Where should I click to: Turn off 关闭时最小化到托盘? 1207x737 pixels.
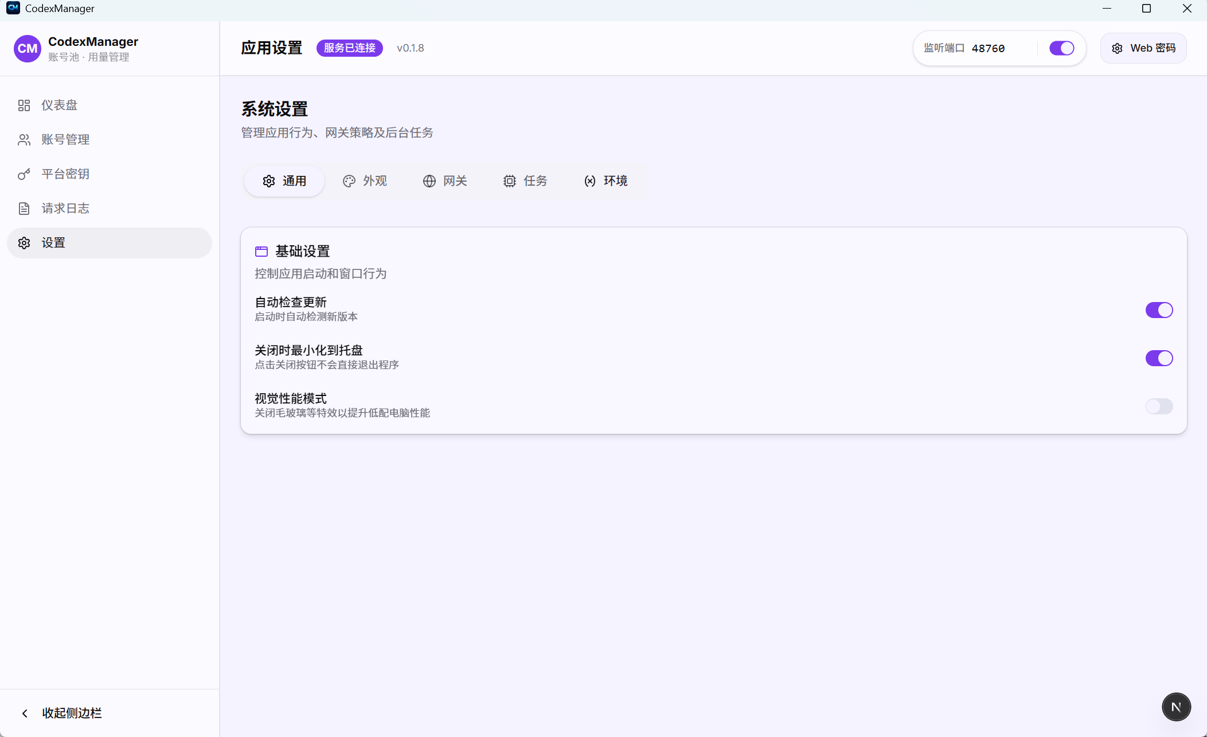1158,358
